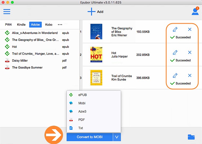Screen dimensions: 202x144
Task: Click epub icon beside Trail of Crumbs_ Hunger
Action: [7, 54]
